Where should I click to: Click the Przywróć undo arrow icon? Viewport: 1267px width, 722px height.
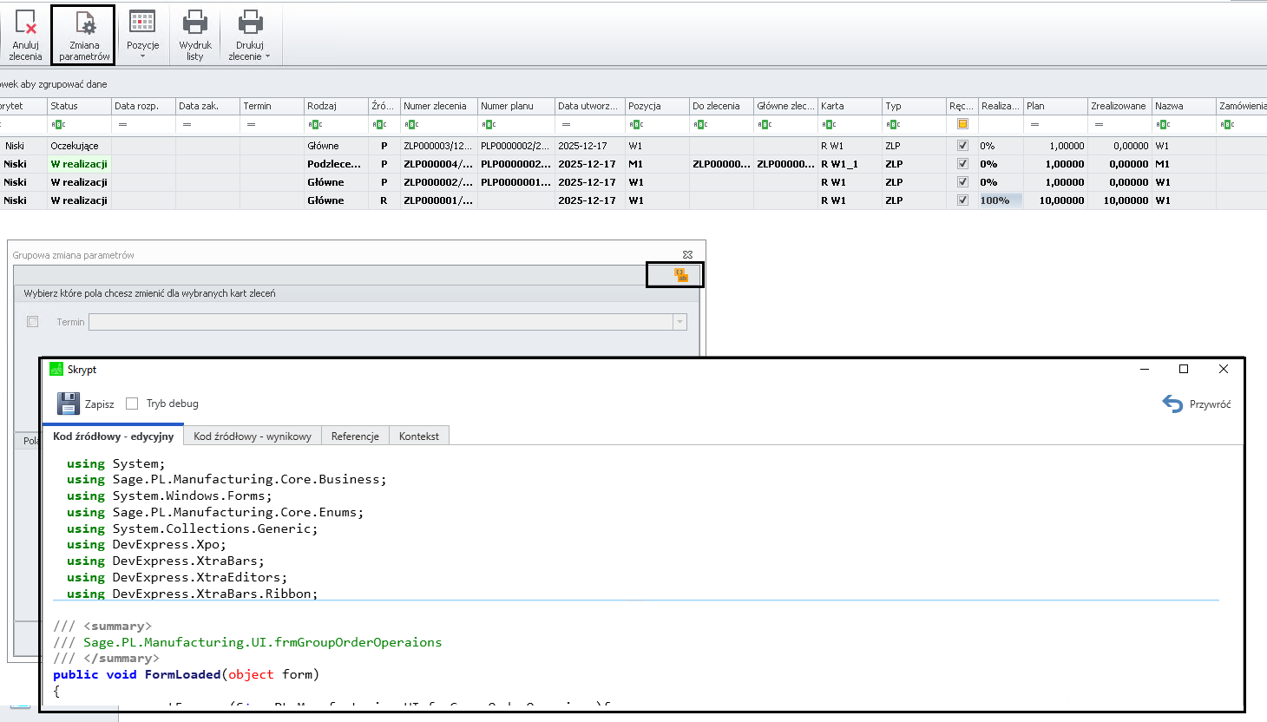[1172, 404]
